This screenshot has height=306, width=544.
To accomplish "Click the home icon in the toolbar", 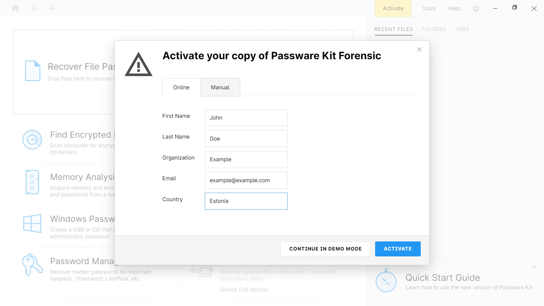I will click(15, 8).
